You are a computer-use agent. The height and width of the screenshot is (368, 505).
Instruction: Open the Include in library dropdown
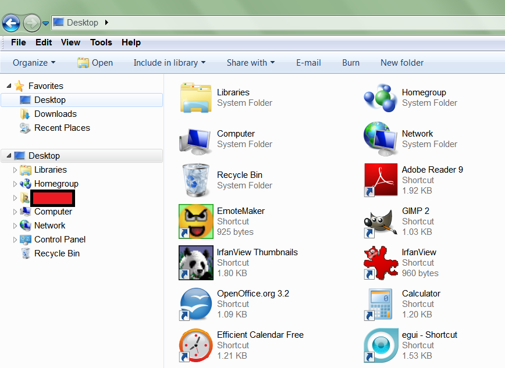[169, 63]
